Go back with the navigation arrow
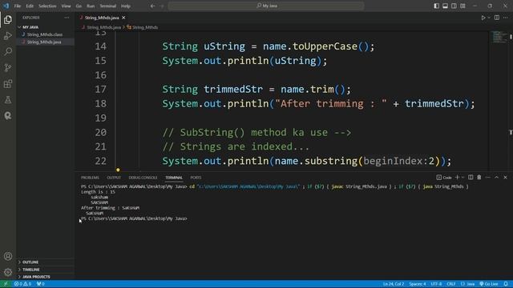The image size is (513, 288). [x=153, y=6]
